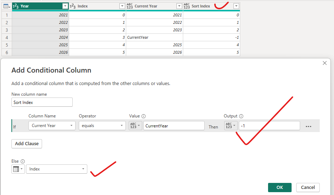This screenshot has height=195, width=334.
Task: Select row number 4 in the grid
Action: pos(7,37)
